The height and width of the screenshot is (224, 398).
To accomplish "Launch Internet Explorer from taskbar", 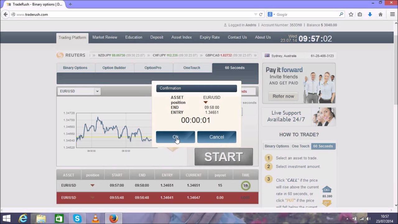I will (23, 219).
